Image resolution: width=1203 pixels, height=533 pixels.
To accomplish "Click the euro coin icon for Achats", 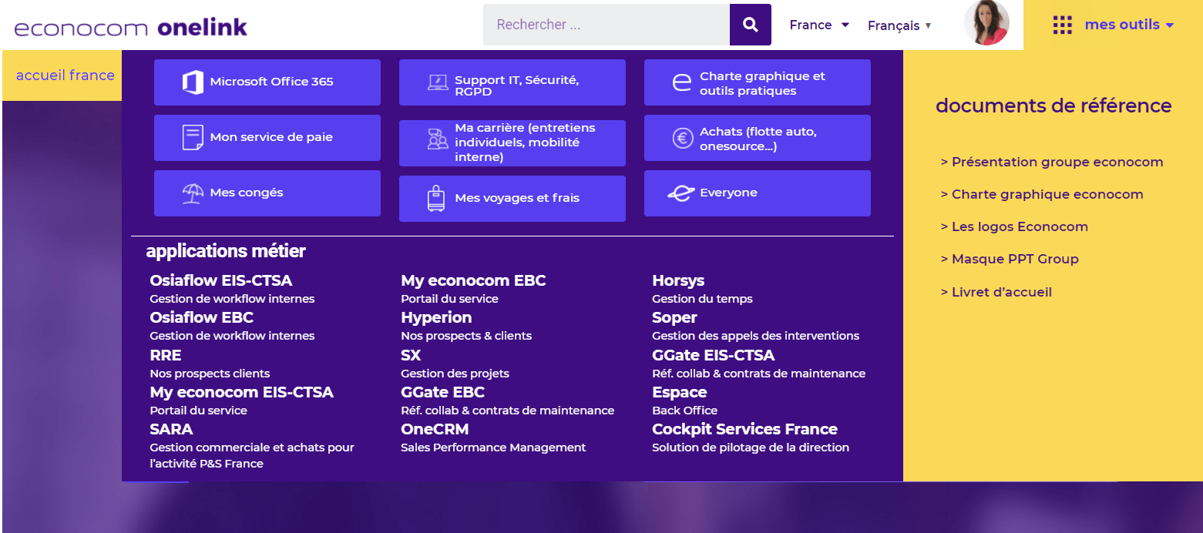I will pos(682,139).
